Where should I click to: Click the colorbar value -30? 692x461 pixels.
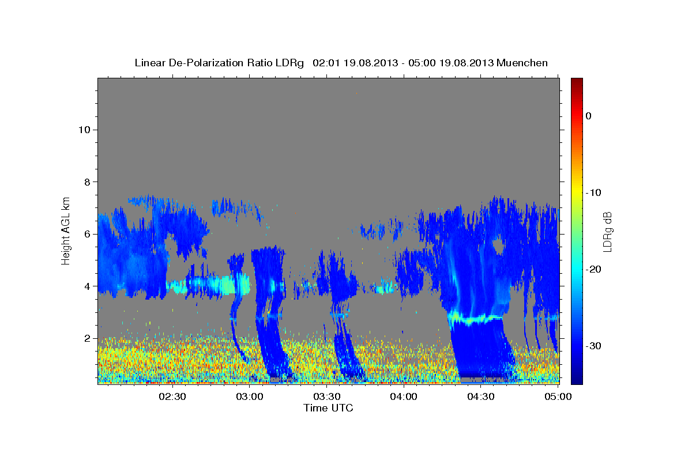(x=593, y=346)
